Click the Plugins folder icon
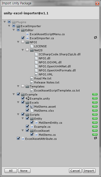 tap(14, 22)
